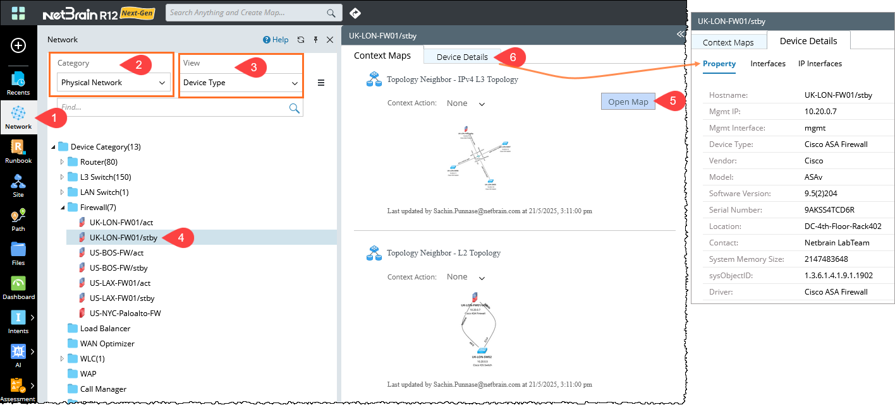Open Intents from the sidebar
The height and width of the screenshot is (405, 895).
18,322
